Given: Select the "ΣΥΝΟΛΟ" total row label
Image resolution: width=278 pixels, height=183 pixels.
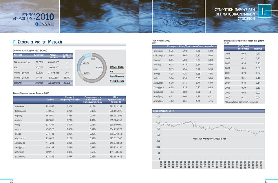Looking at the screenshot, I should click(18, 83).
